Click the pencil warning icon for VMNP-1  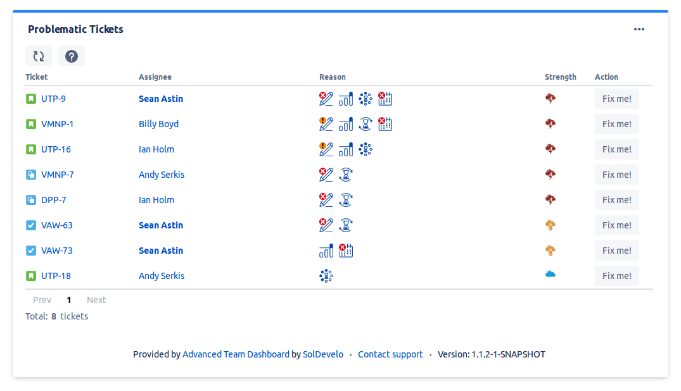(x=326, y=124)
